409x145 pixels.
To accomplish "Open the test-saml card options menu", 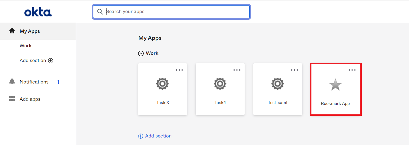I will click(295, 70).
